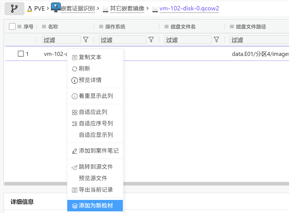This screenshot has width=289, height=213.
Task: Click the vm-102-disk-0.qcow2 breadcrumb link
Action: 189,9
